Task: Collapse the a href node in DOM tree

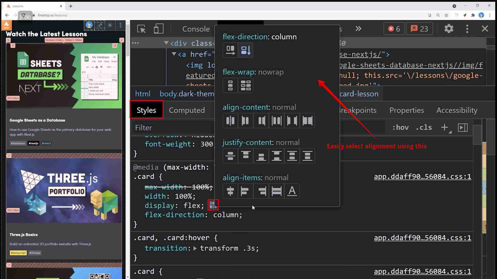Action: click(x=174, y=54)
